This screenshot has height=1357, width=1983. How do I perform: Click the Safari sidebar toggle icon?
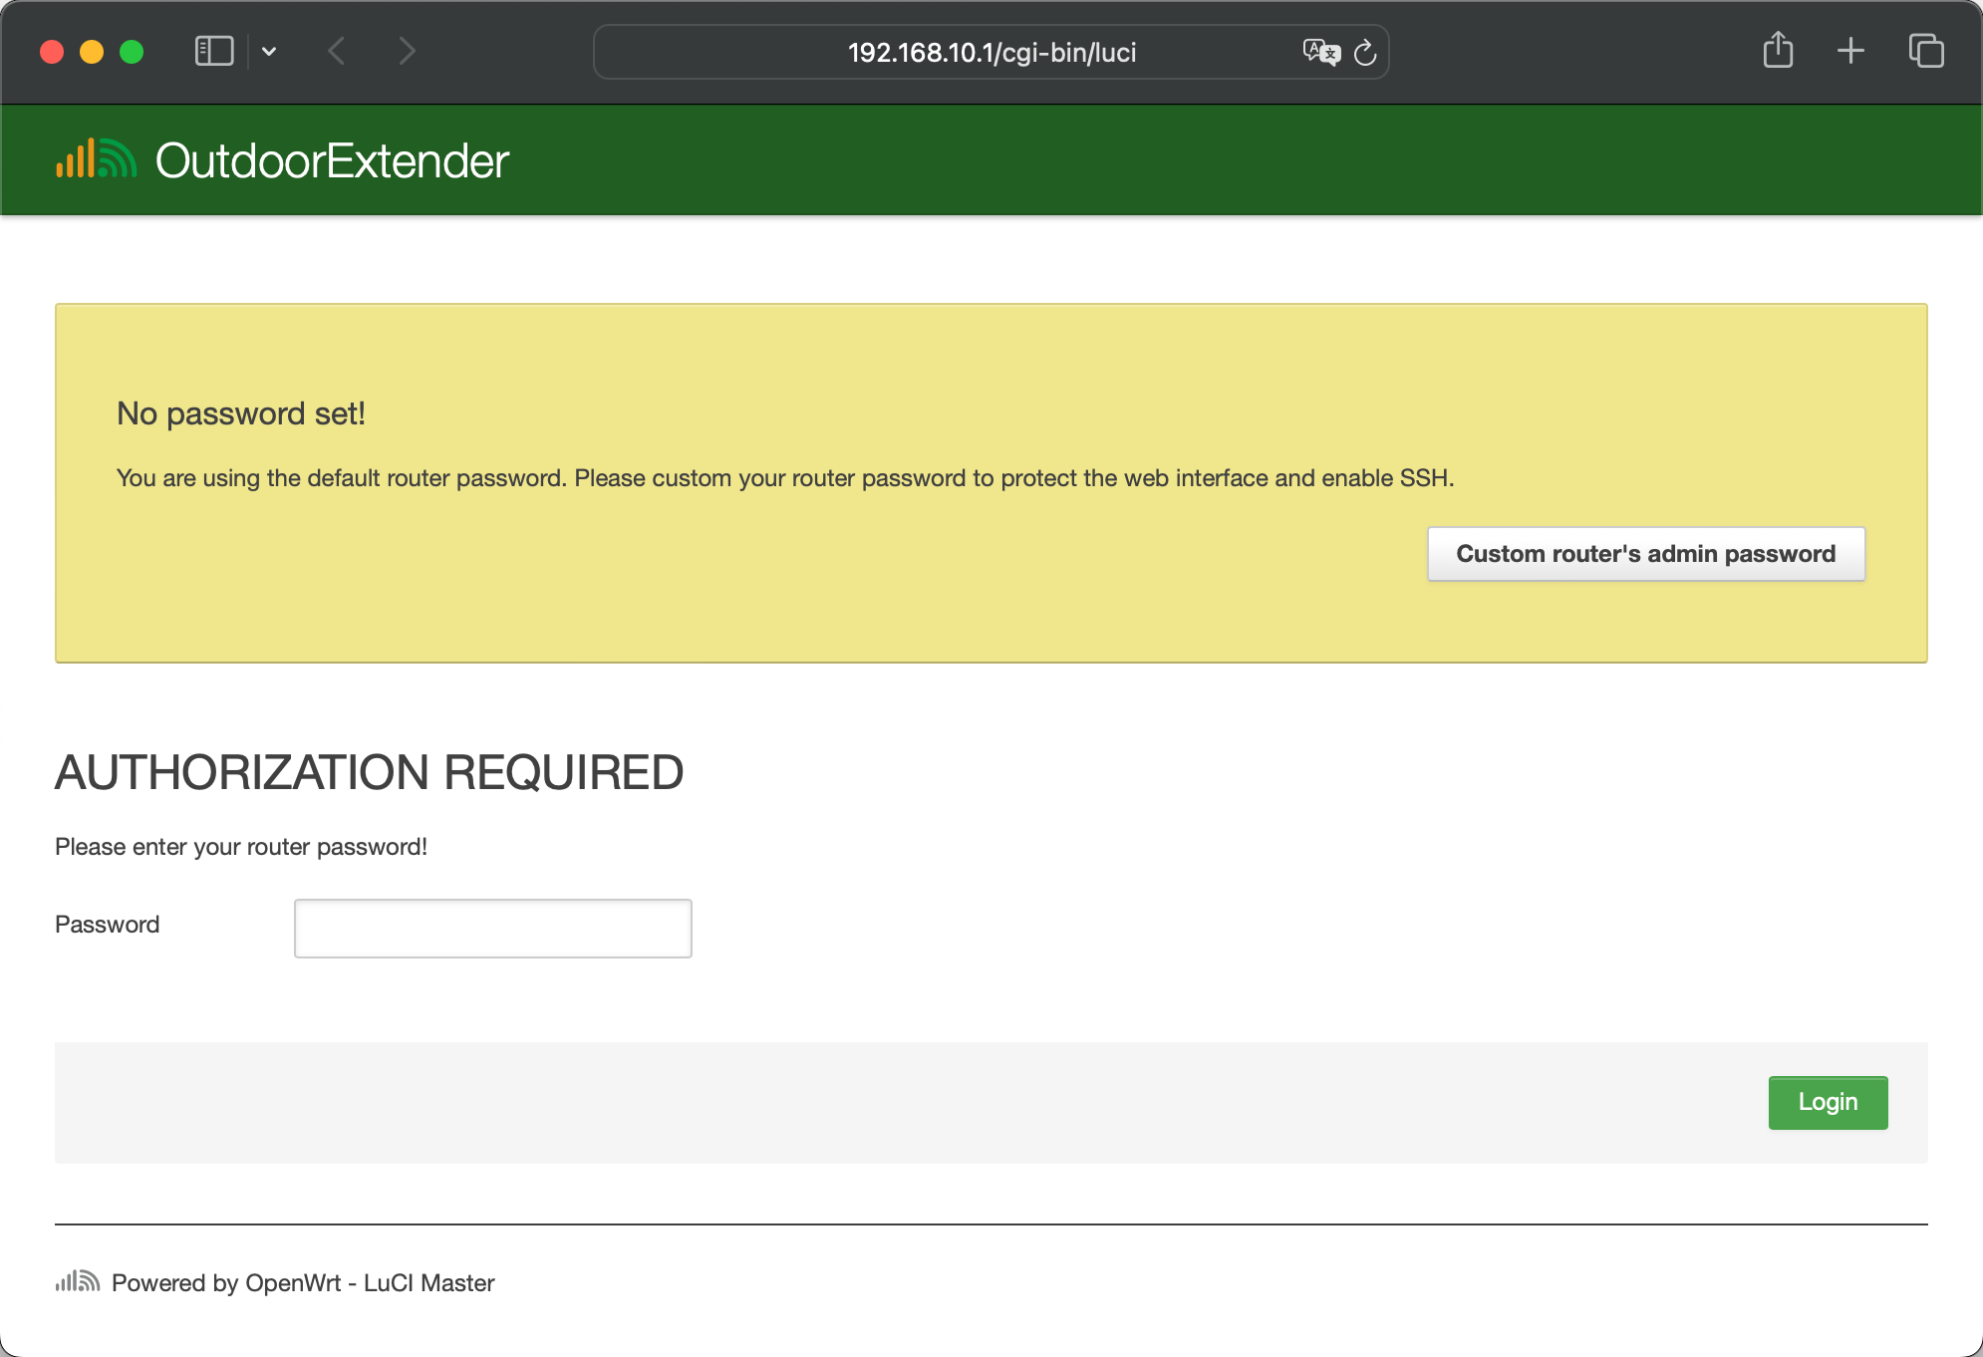[x=213, y=51]
